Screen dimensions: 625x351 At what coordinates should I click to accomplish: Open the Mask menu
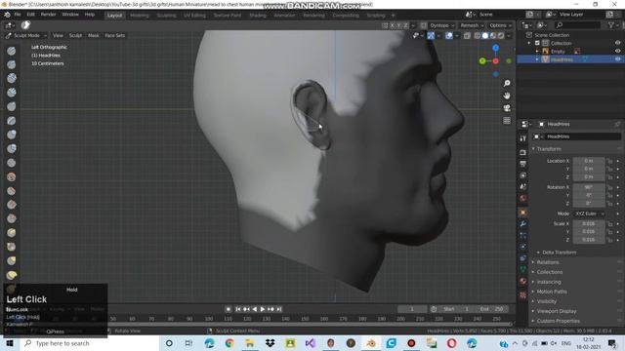[x=94, y=35]
